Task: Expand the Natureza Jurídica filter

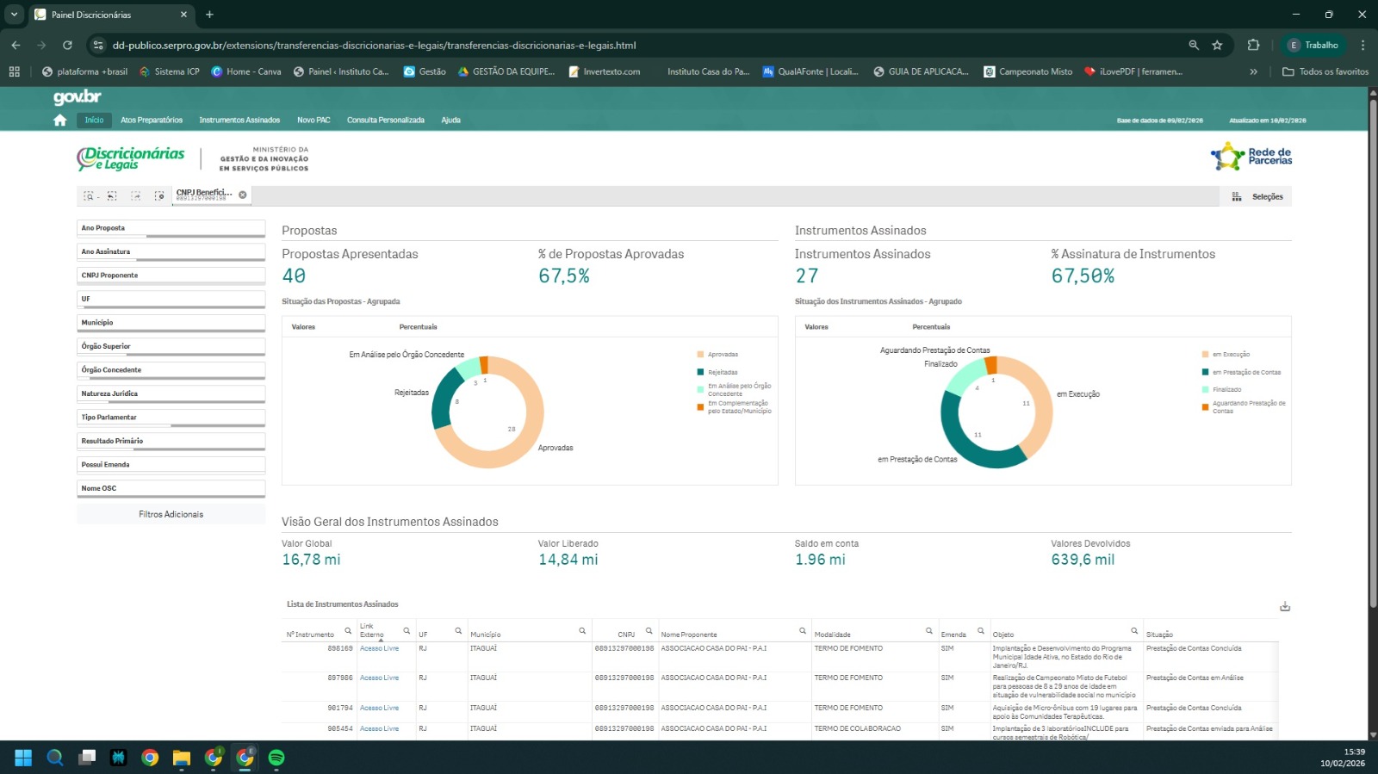Action: tap(171, 393)
